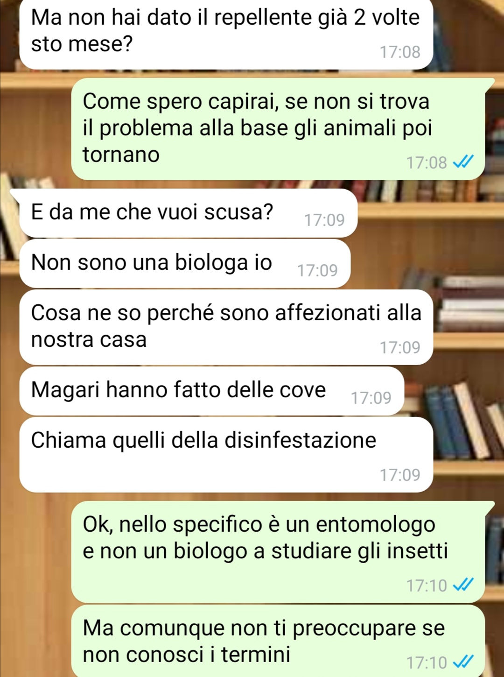Select message 'Come spero capirai'
This screenshot has width=504, height=677.
[278, 129]
